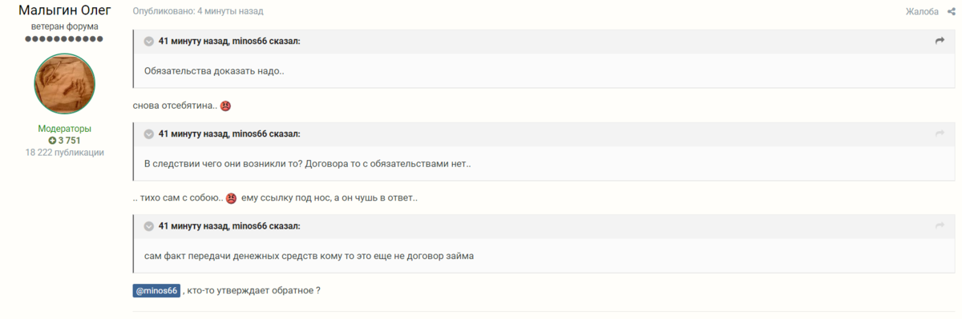962x319 pixels.
Task: Click angry emoji after 'тихо сам с собою'
Action: 231,198
